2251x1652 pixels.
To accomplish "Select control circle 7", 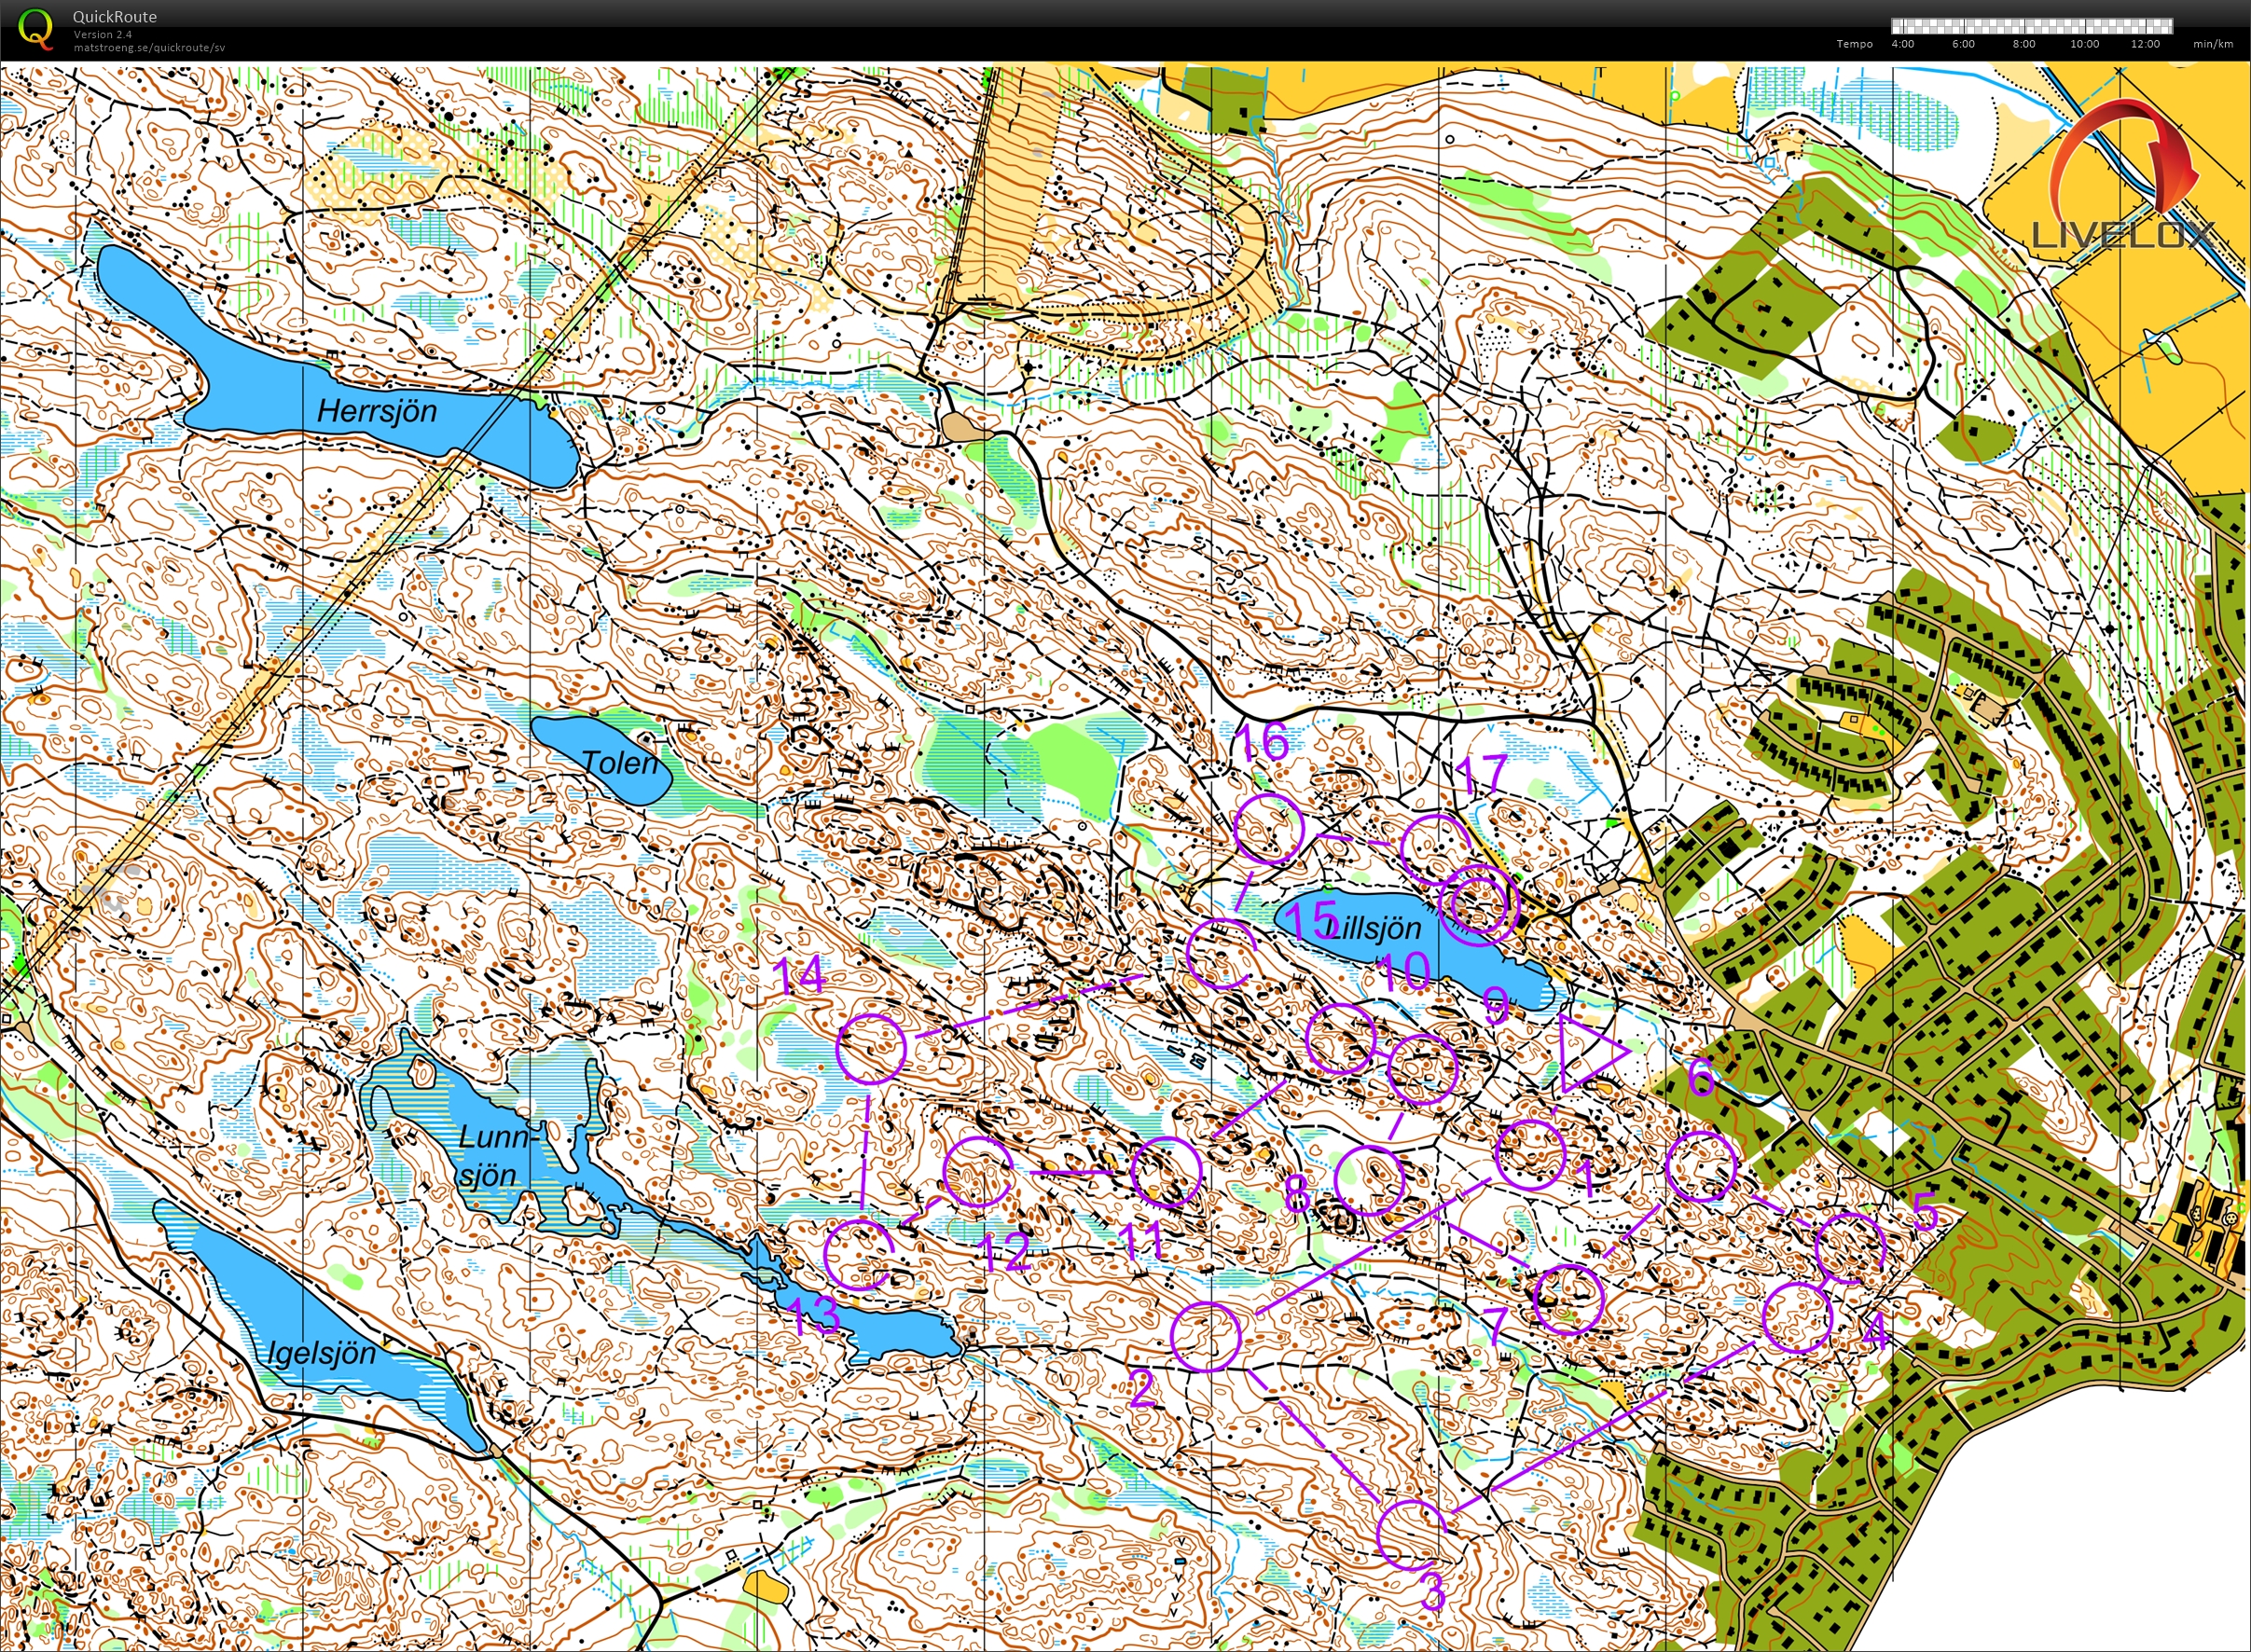I will tap(1568, 1299).
